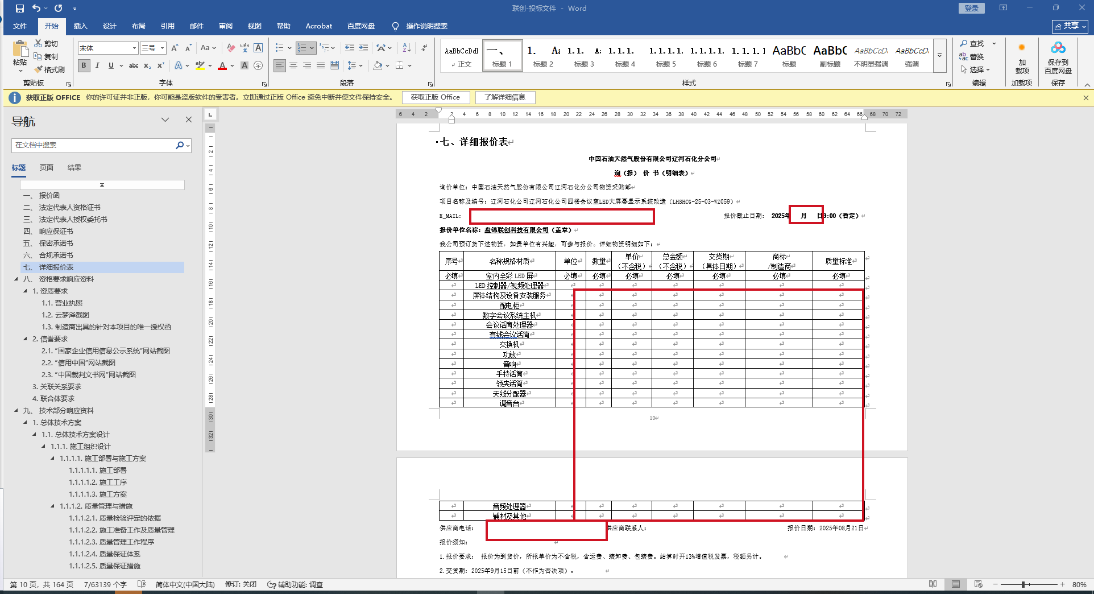Open the enclosed character tool
1094x594 pixels.
point(258,65)
